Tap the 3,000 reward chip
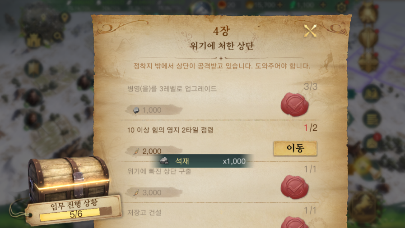 (154, 192)
